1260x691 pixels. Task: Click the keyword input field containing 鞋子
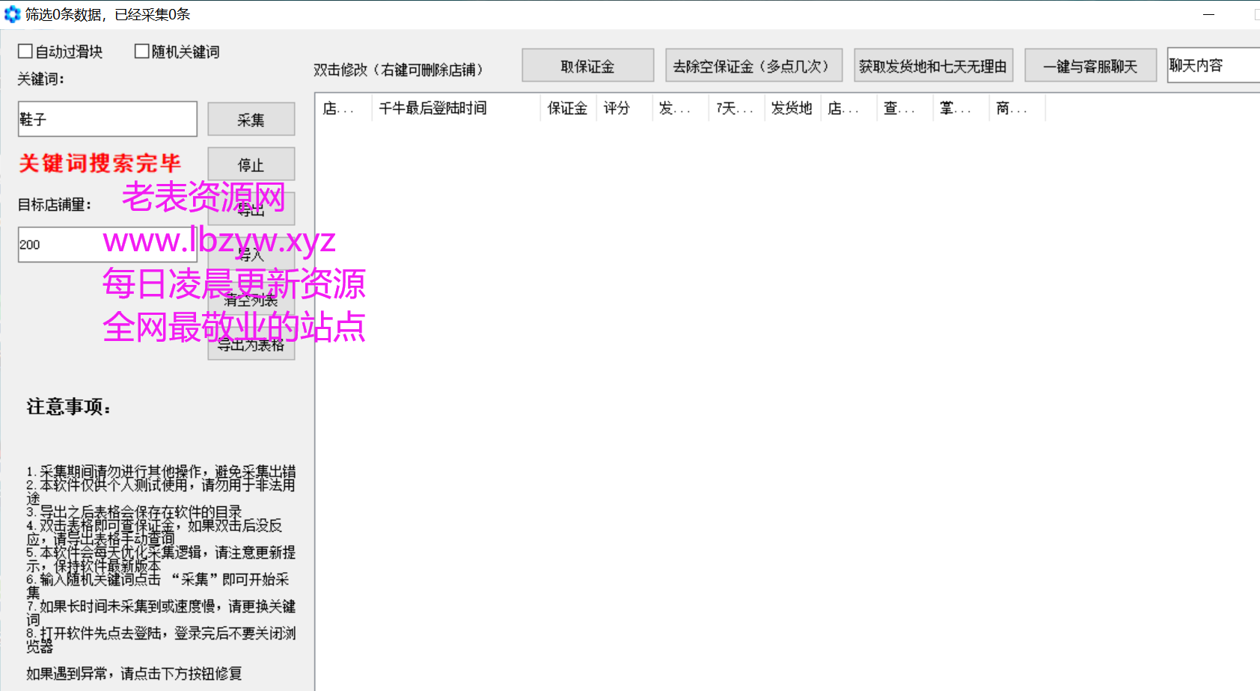click(107, 120)
